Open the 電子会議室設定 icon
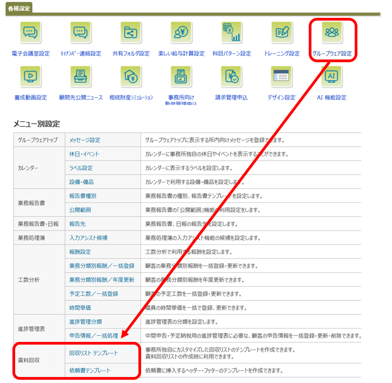Image resolution: width=392 pixels, height=383 pixels. 30,34
